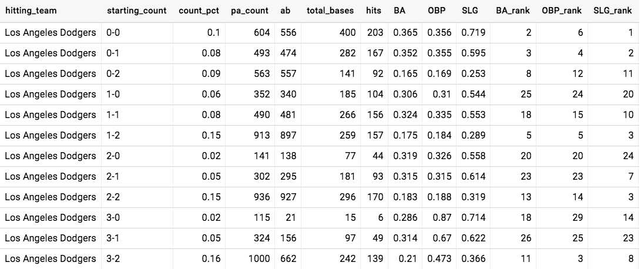Click the count_pct column header

point(199,11)
